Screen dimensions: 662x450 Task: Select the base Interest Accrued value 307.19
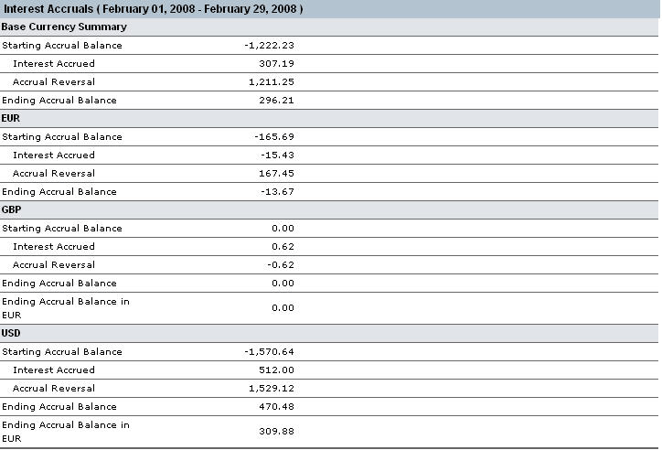(x=276, y=64)
